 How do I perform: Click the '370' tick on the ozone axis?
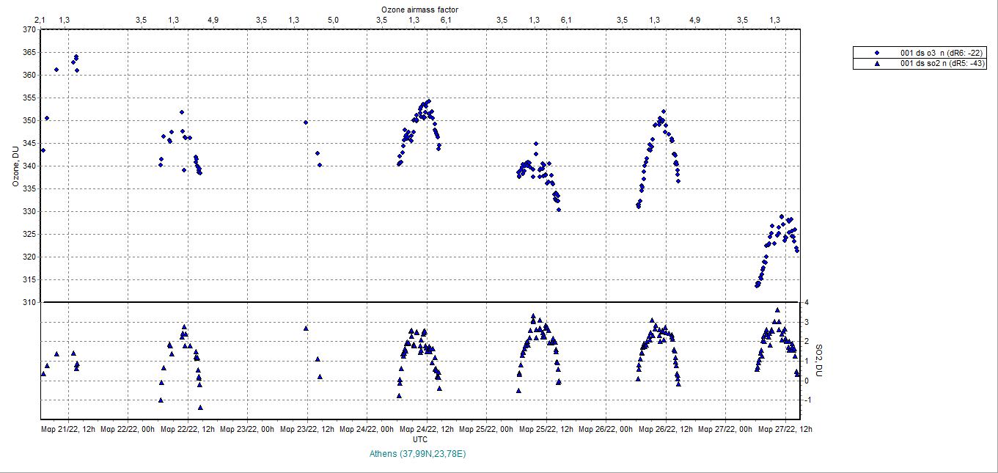coord(29,30)
